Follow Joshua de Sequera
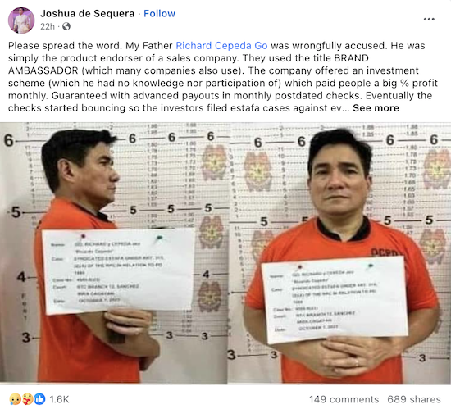Screen dimensions: 451x409 (159, 13)
